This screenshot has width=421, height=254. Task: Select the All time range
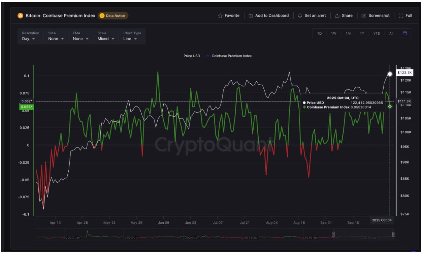(x=391, y=34)
